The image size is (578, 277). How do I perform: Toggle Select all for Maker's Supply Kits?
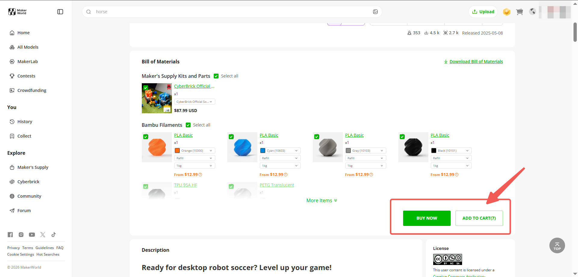pyautogui.click(x=216, y=76)
